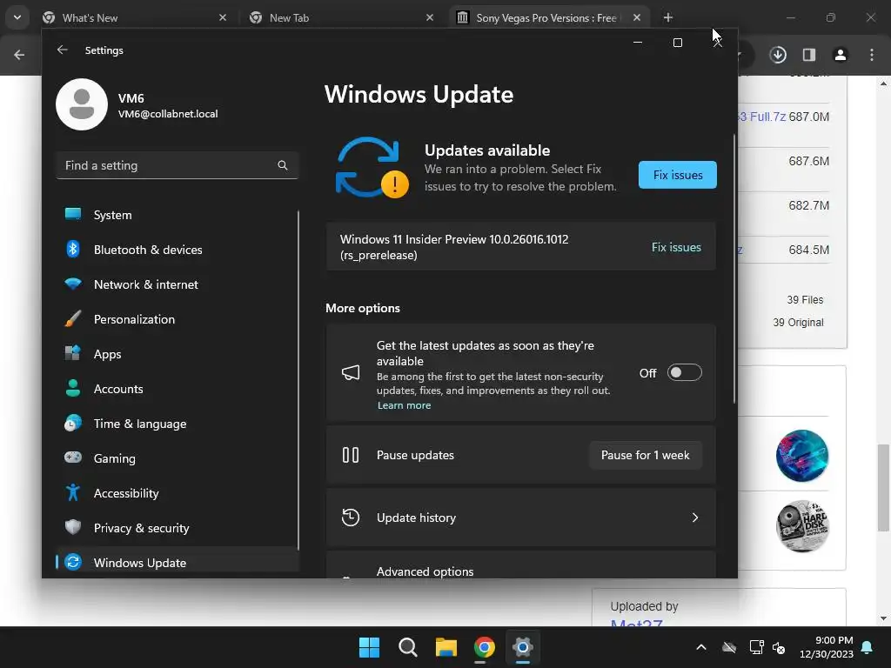
Task: Click browser page vertical scrollbar thumb
Action: [x=883, y=488]
